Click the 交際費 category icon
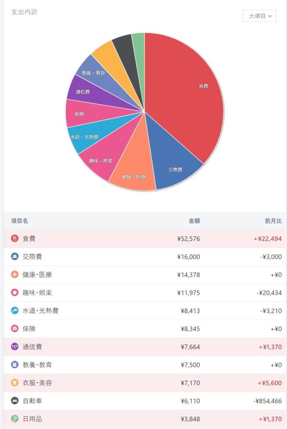 [15, 257]
